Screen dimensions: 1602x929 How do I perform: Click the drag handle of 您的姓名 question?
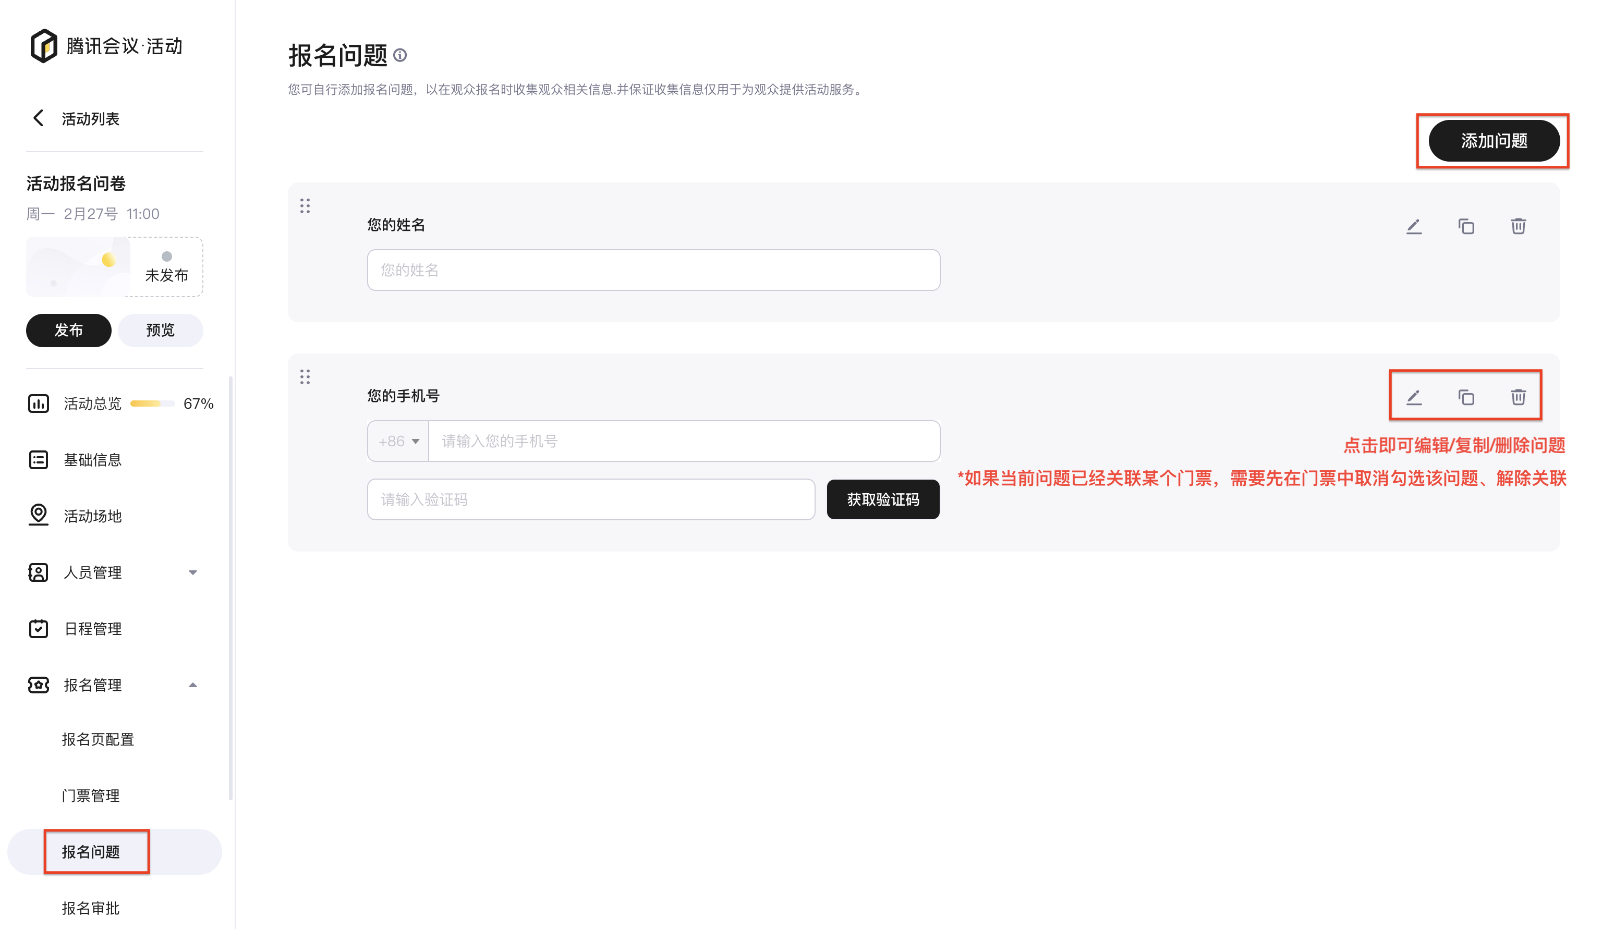click(x=305, y=206)
